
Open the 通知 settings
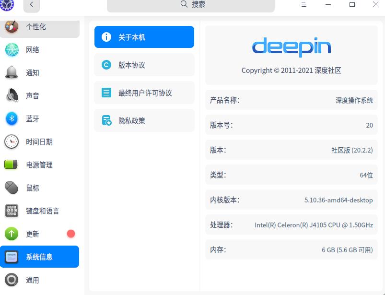click(x=39, y=73)
